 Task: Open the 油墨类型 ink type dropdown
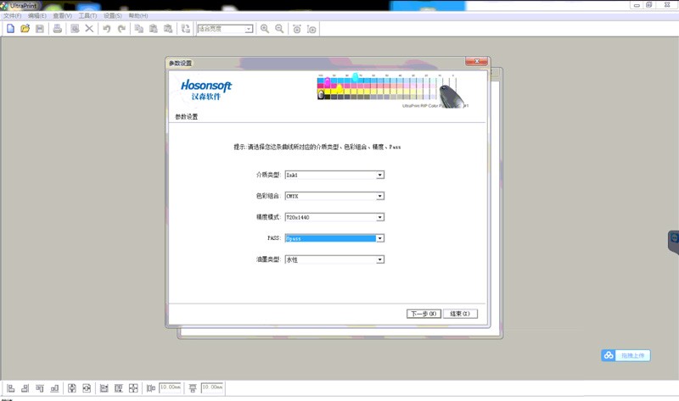coord(379,259)
